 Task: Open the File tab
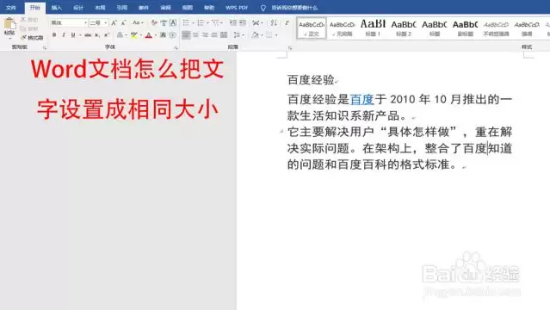pyautogui.click(x=11, y=8)
